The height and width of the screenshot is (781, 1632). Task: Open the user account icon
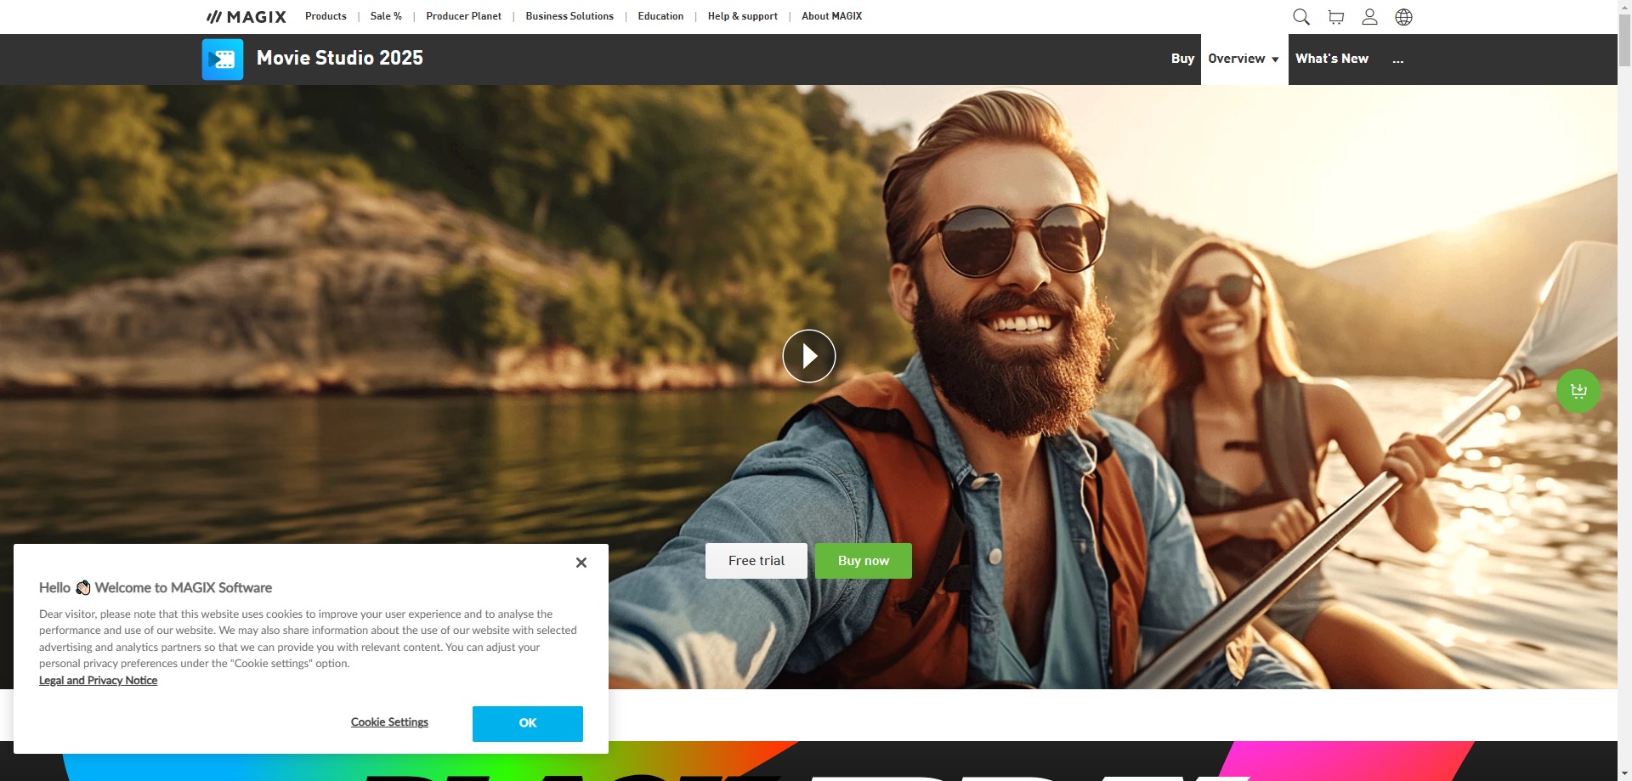[x=1369, y=17]
